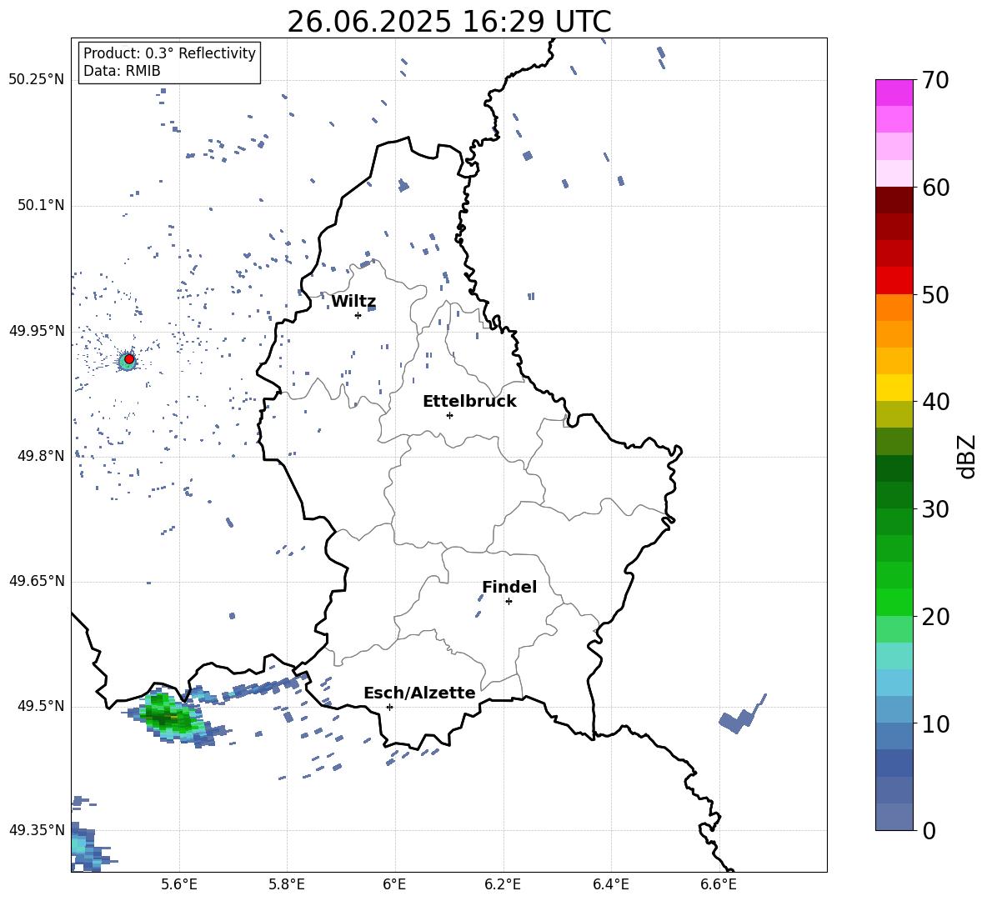Image resolution: width=987 pixels, height=901 pixels.
Task: Click the 50.1°N latitude label
Action: pos(41,205)
